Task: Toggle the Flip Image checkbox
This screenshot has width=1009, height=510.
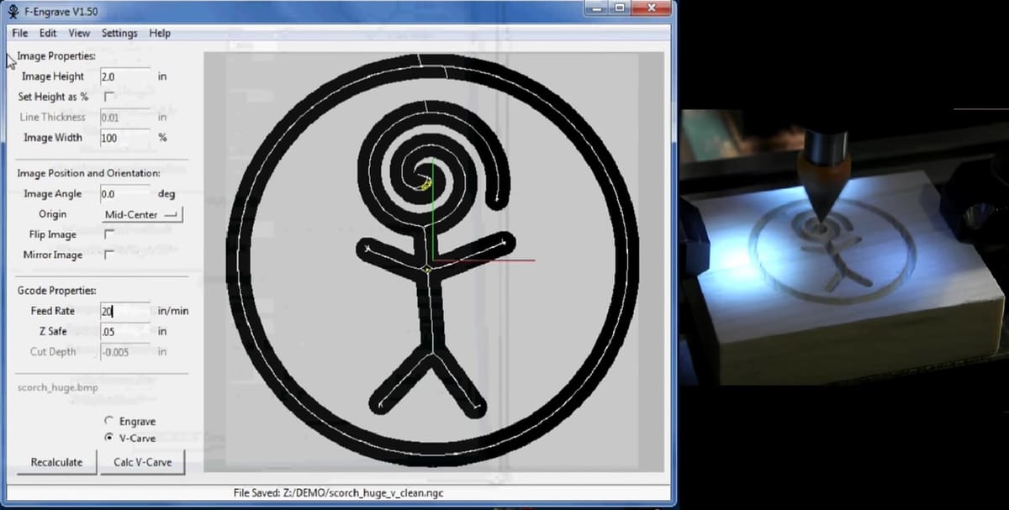Action: [109, 235]
